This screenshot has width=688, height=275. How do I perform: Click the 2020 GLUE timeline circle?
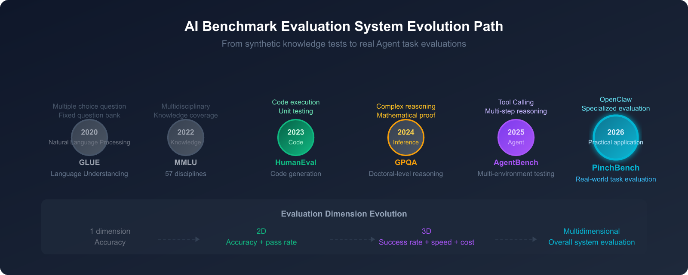coord(89,137)
